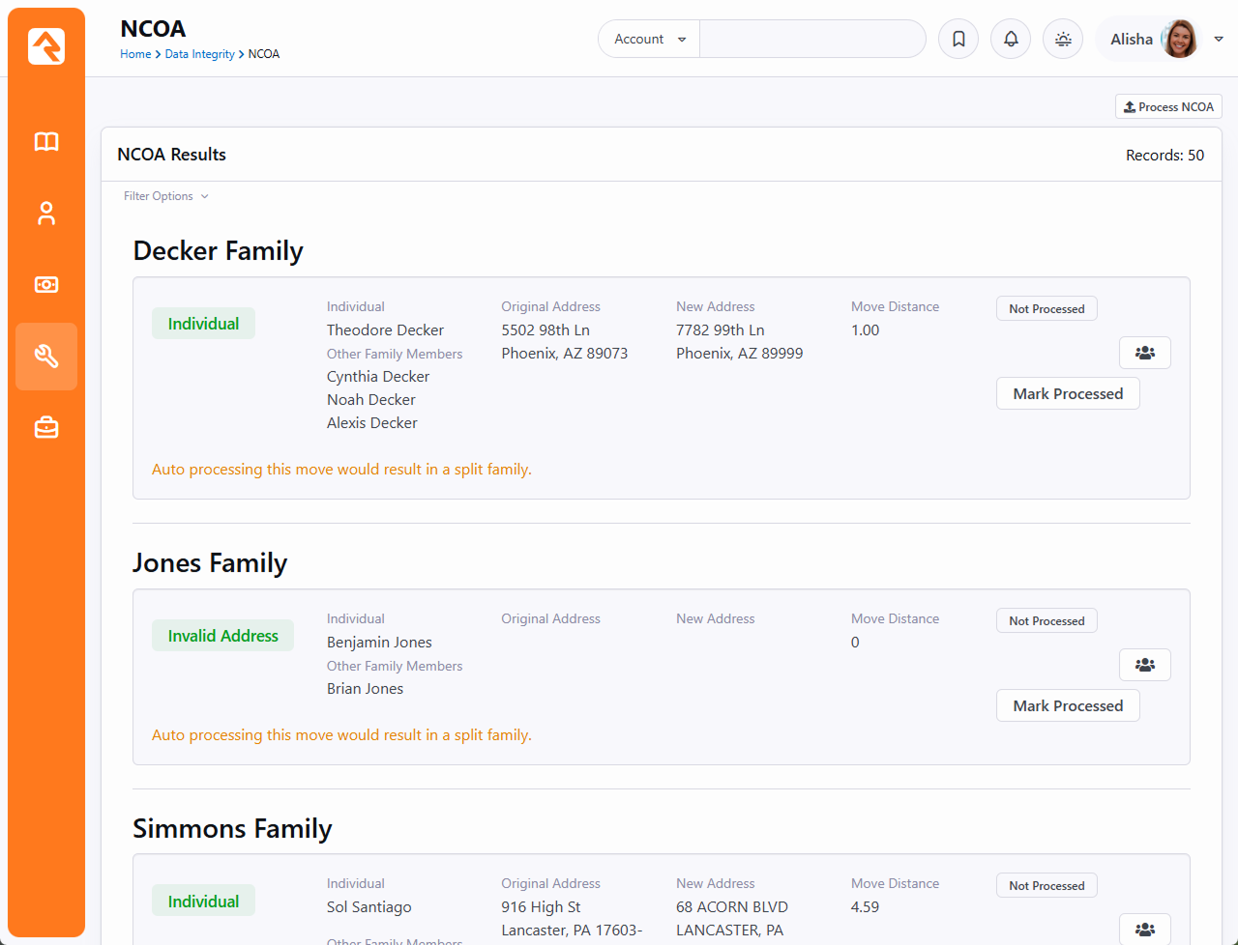Open the Finance money icon in sidebar

click(x=46, y=285)
